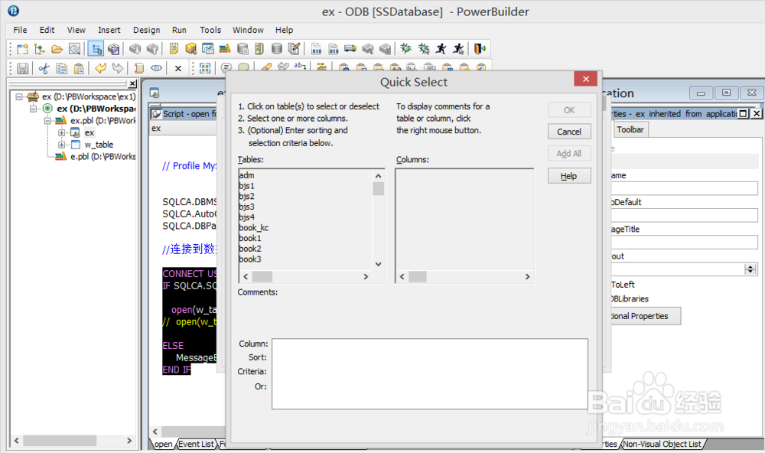The image size is (765, 453).
Task: Open the file Edit pencil icon
Action: click(294, 49)
